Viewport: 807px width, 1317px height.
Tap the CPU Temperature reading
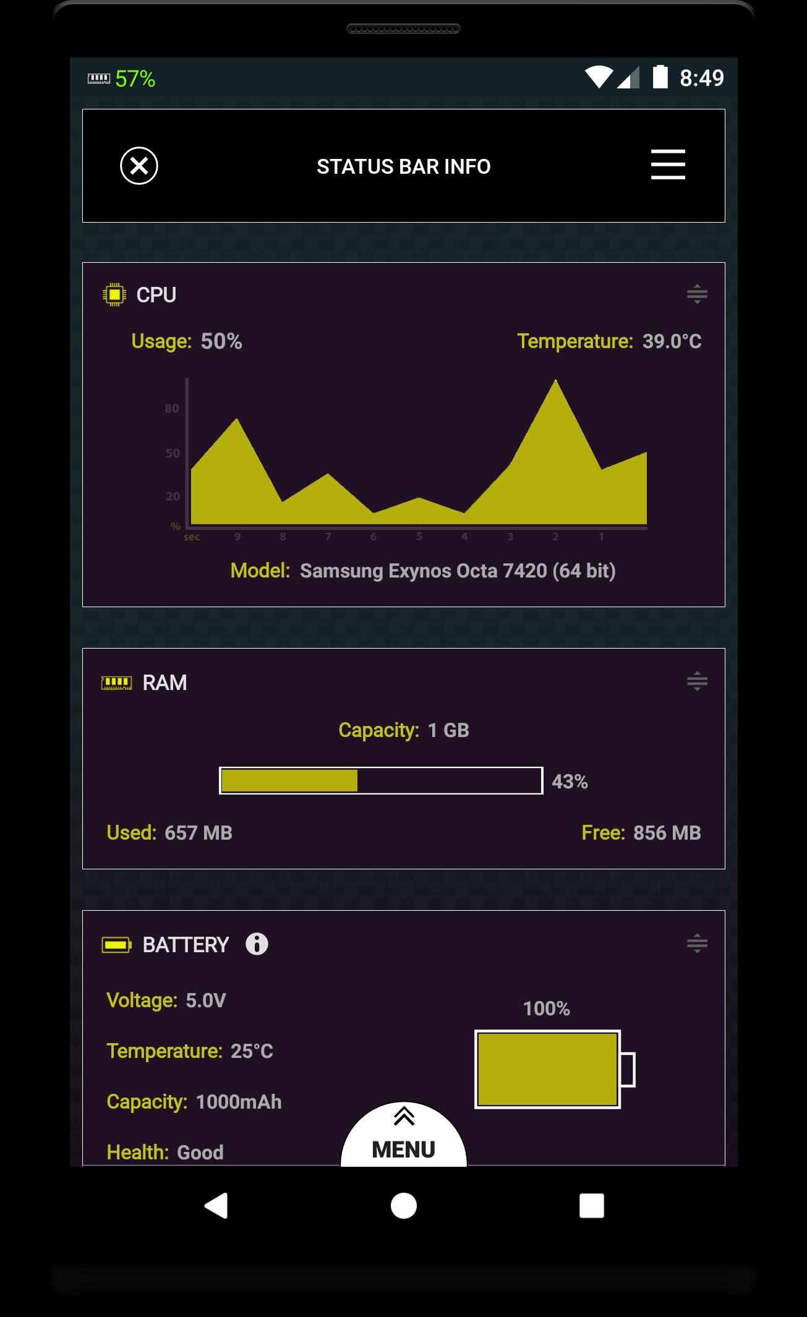609,341
